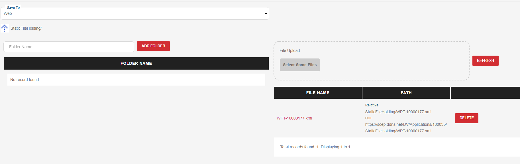Open the Save To dropdown arrow
This screenshot has height=164, width=520.
coord(266,14)
